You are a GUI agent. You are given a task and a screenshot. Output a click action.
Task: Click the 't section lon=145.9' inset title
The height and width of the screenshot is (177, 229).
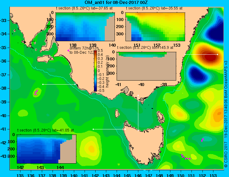(145, 48)
